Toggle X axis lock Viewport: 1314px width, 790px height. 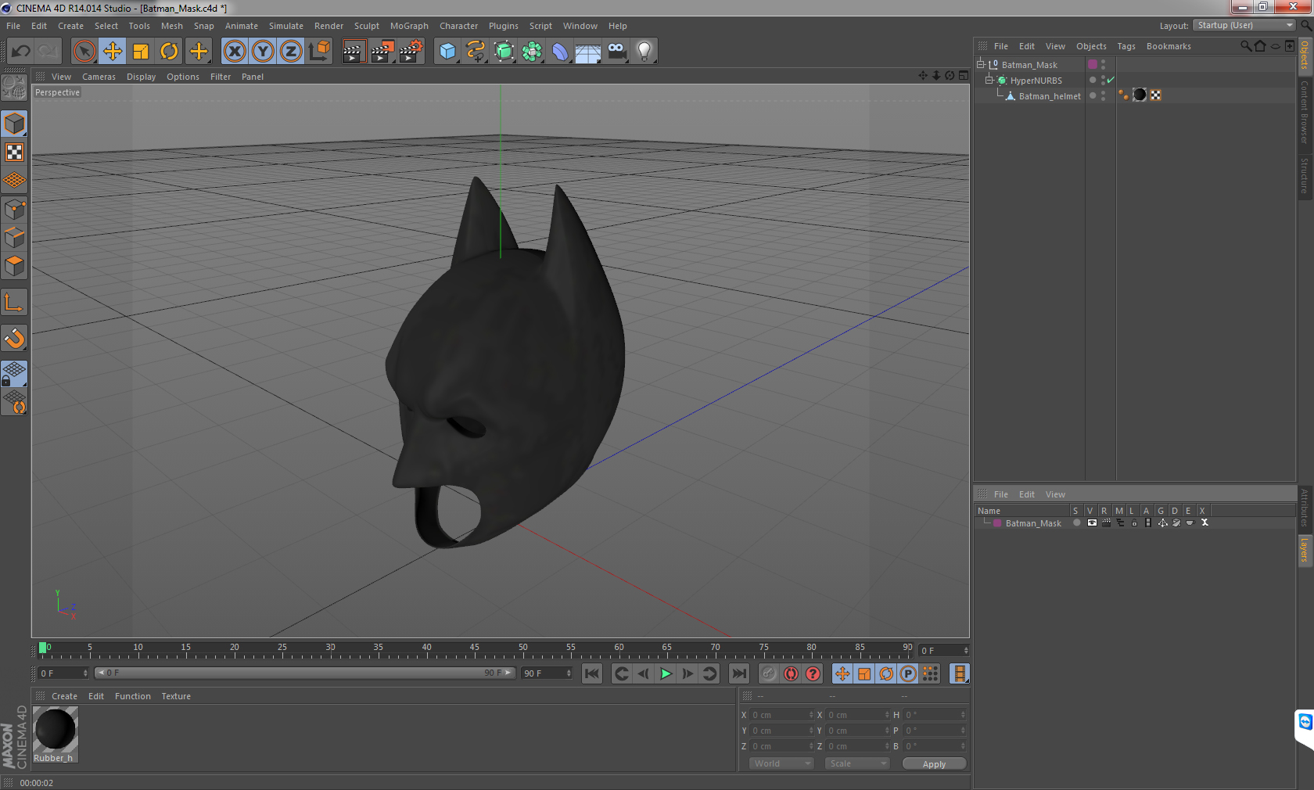pyautogui.click(x=235, y=52)
